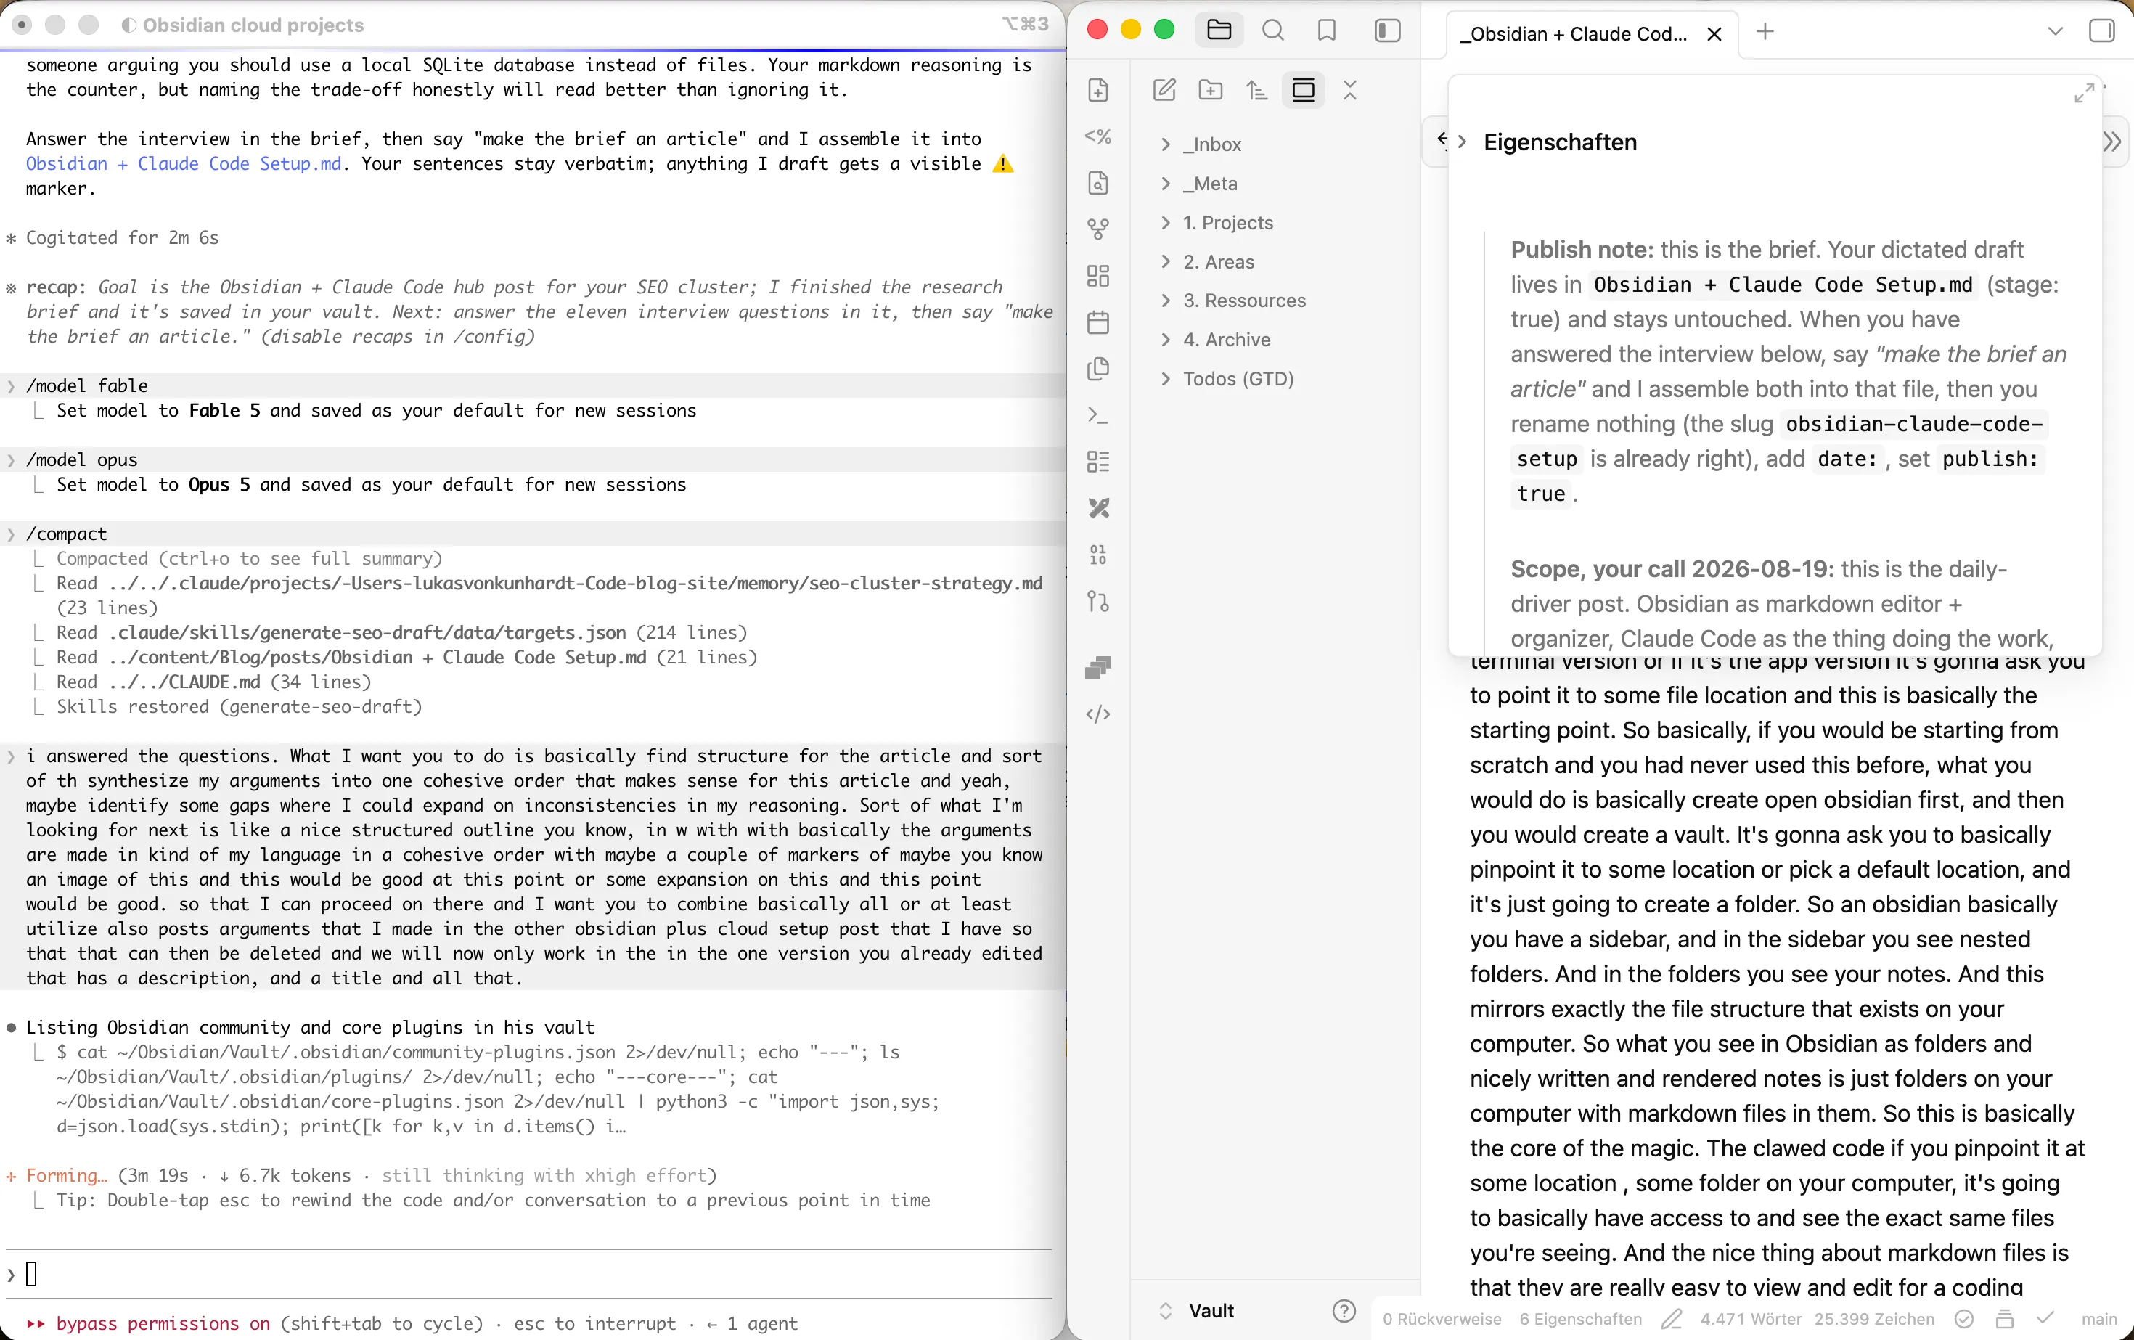Image resolution: width=2134 pixels, height=1340 pixels.
Task: Click the expand arrows on properties popup
Action: [2085, 92]
